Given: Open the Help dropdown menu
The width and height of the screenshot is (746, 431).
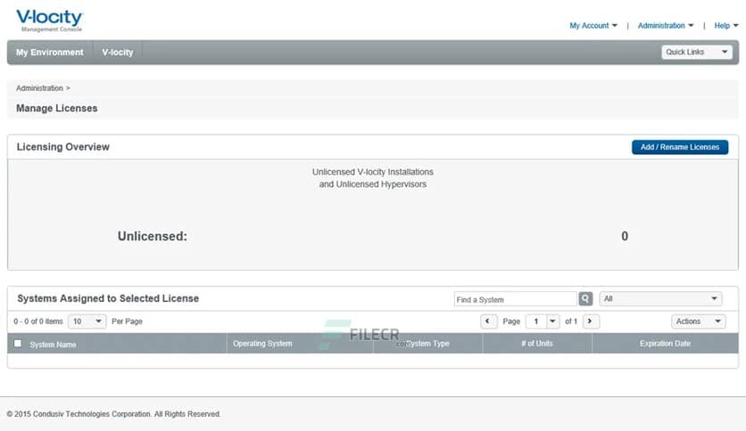Looking at the screenshot, I should [726, 26].
